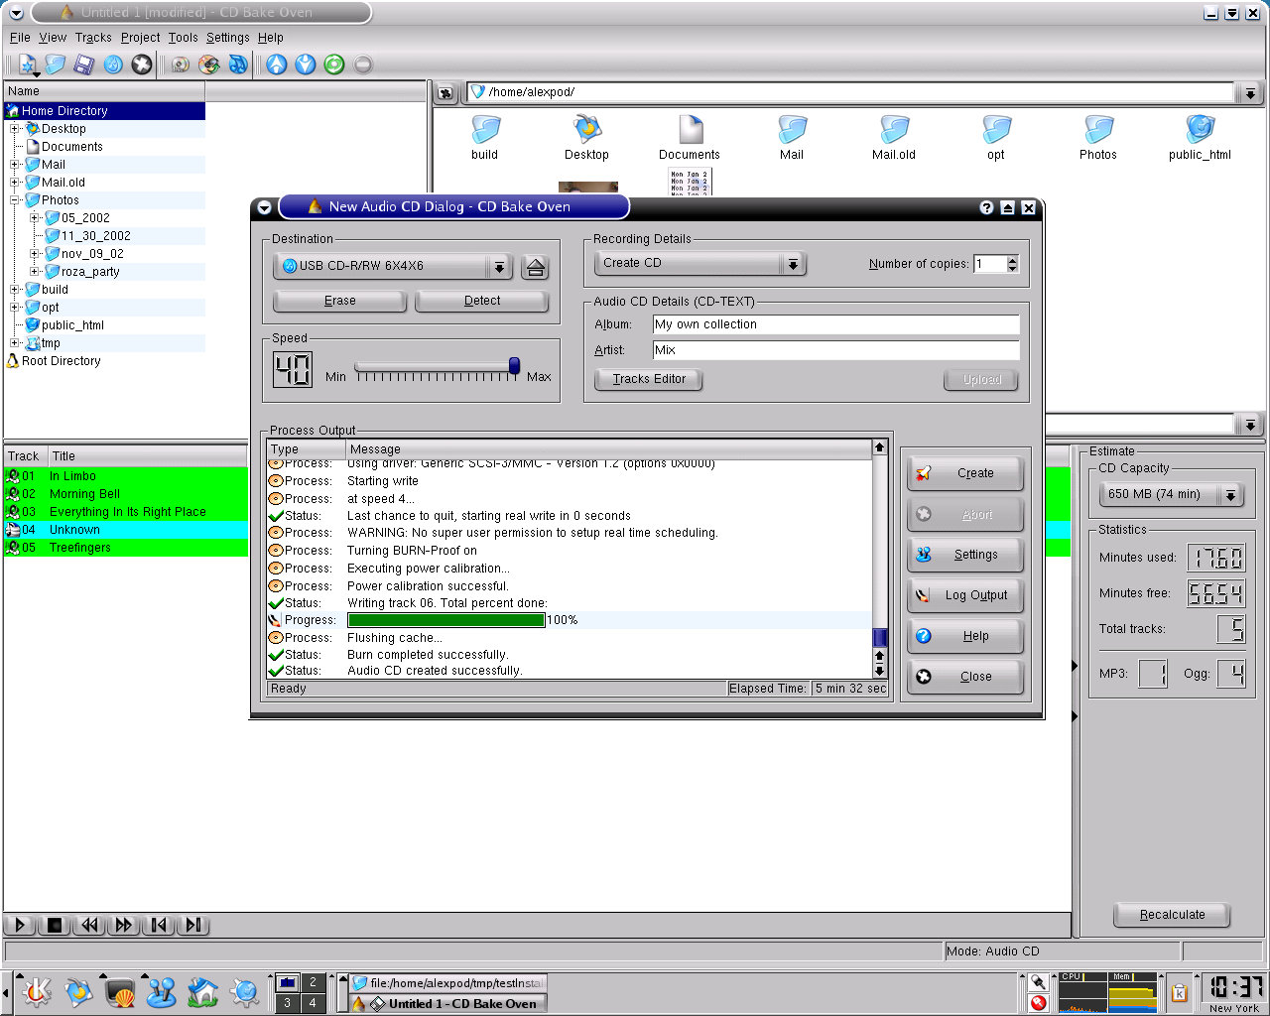1270x1016 pixels.
Task: Open the Tracks menu
Action: point(93,38)
